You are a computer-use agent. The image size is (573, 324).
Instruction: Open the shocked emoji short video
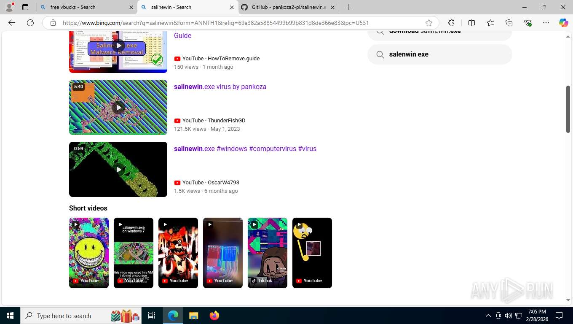tap(312, 253)
